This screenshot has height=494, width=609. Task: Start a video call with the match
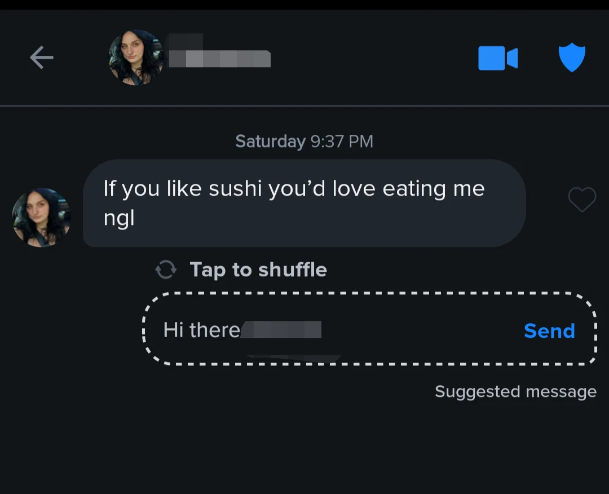(x=498, y=58)
